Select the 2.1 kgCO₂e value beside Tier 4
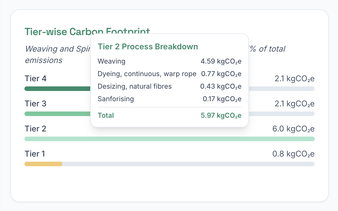Screen dimensions: 338x211 [294, 78]
